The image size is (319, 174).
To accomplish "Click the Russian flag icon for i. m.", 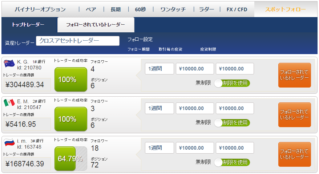I will (9, 142).
